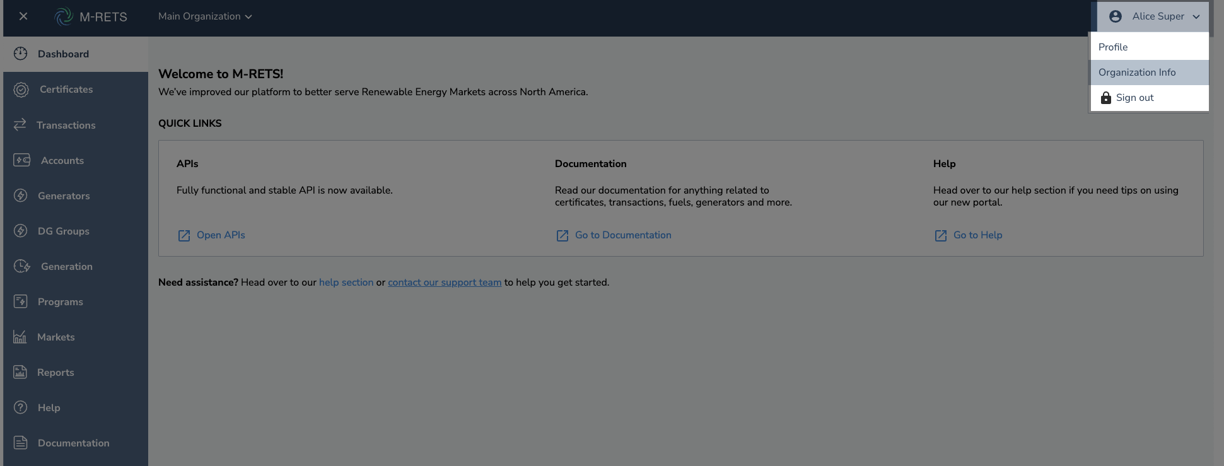Click the Help question-mark icon
Image resolution: width=1224 pixels, height=466 pixels.
21,407
